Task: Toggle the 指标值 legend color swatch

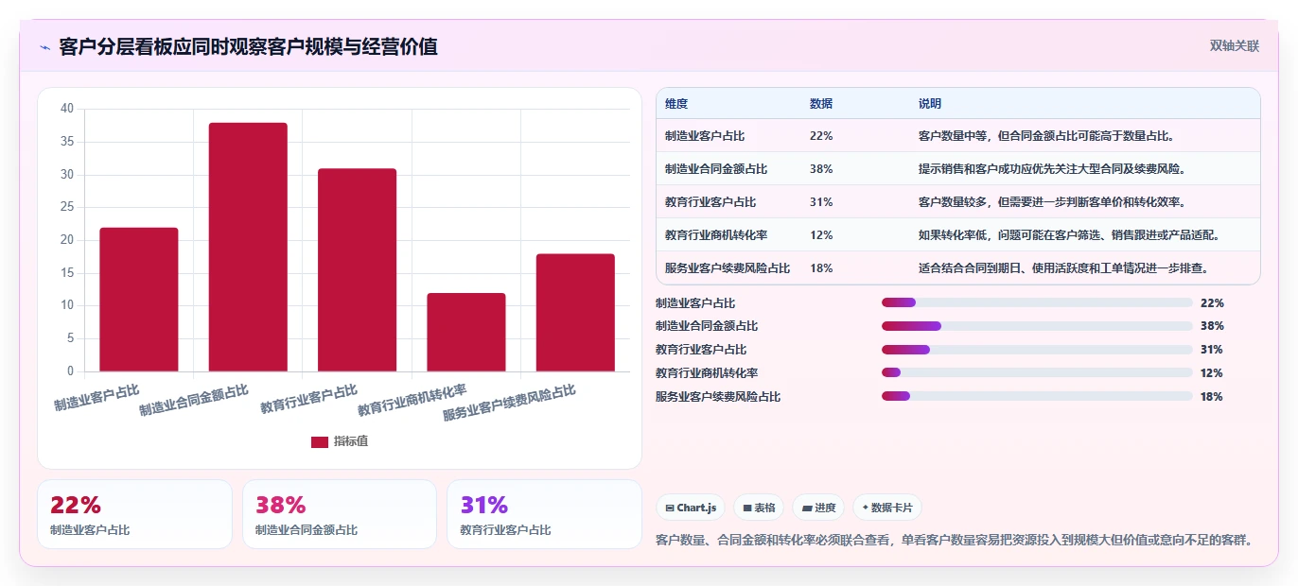Action: point(319,441)
